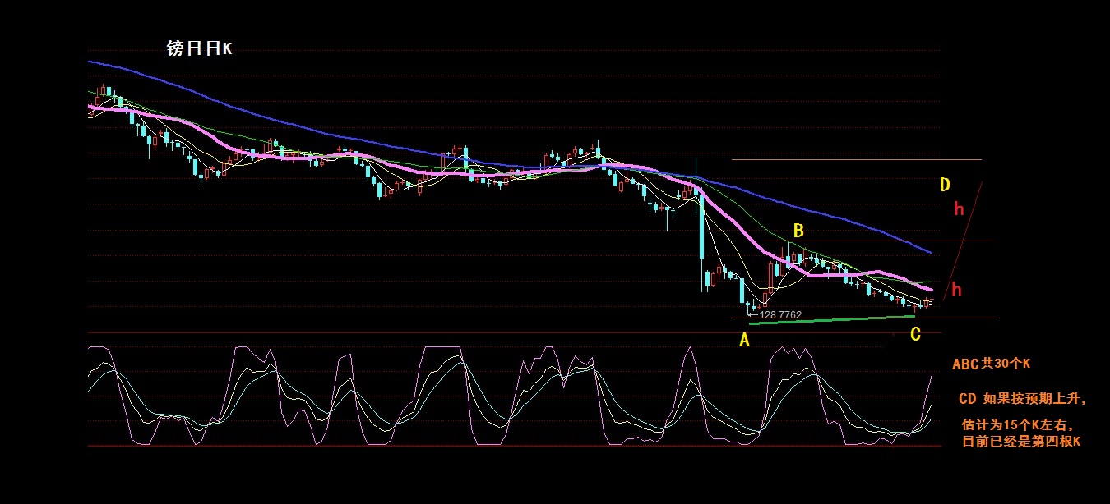This screenshot has width=1110, height=504.
Task: Click the CD 如果按预期上升 annotation line
Action: (x=1023, y=400)
